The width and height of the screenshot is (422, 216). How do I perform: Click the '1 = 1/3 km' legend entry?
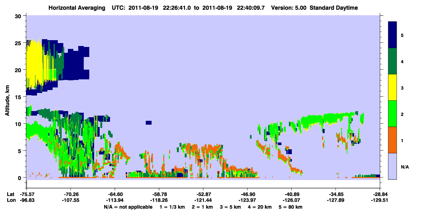173,207
